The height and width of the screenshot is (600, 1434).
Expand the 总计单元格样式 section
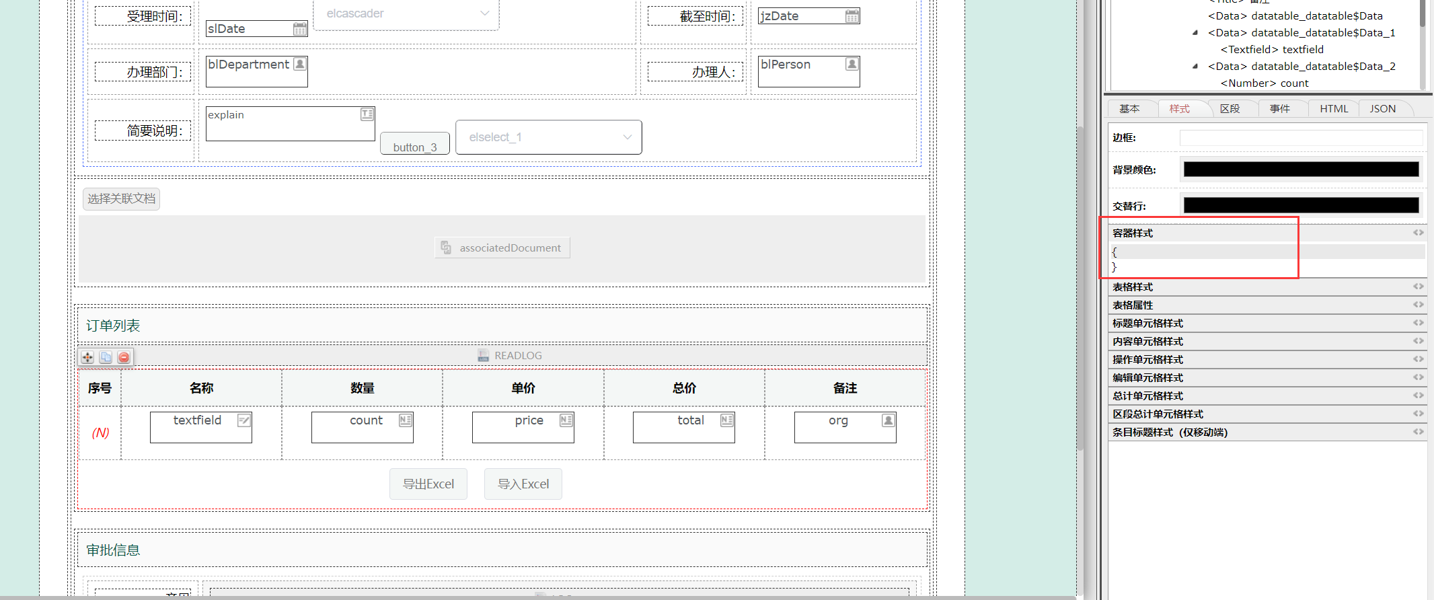pos(1267,396)
